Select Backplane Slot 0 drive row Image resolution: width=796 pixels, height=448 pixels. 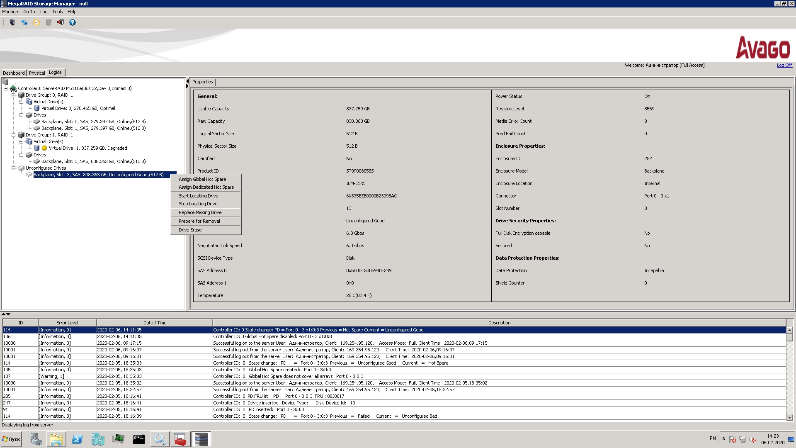point(93,122)
